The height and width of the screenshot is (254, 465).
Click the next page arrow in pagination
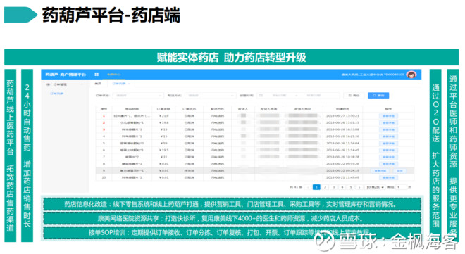coord(359,187)
